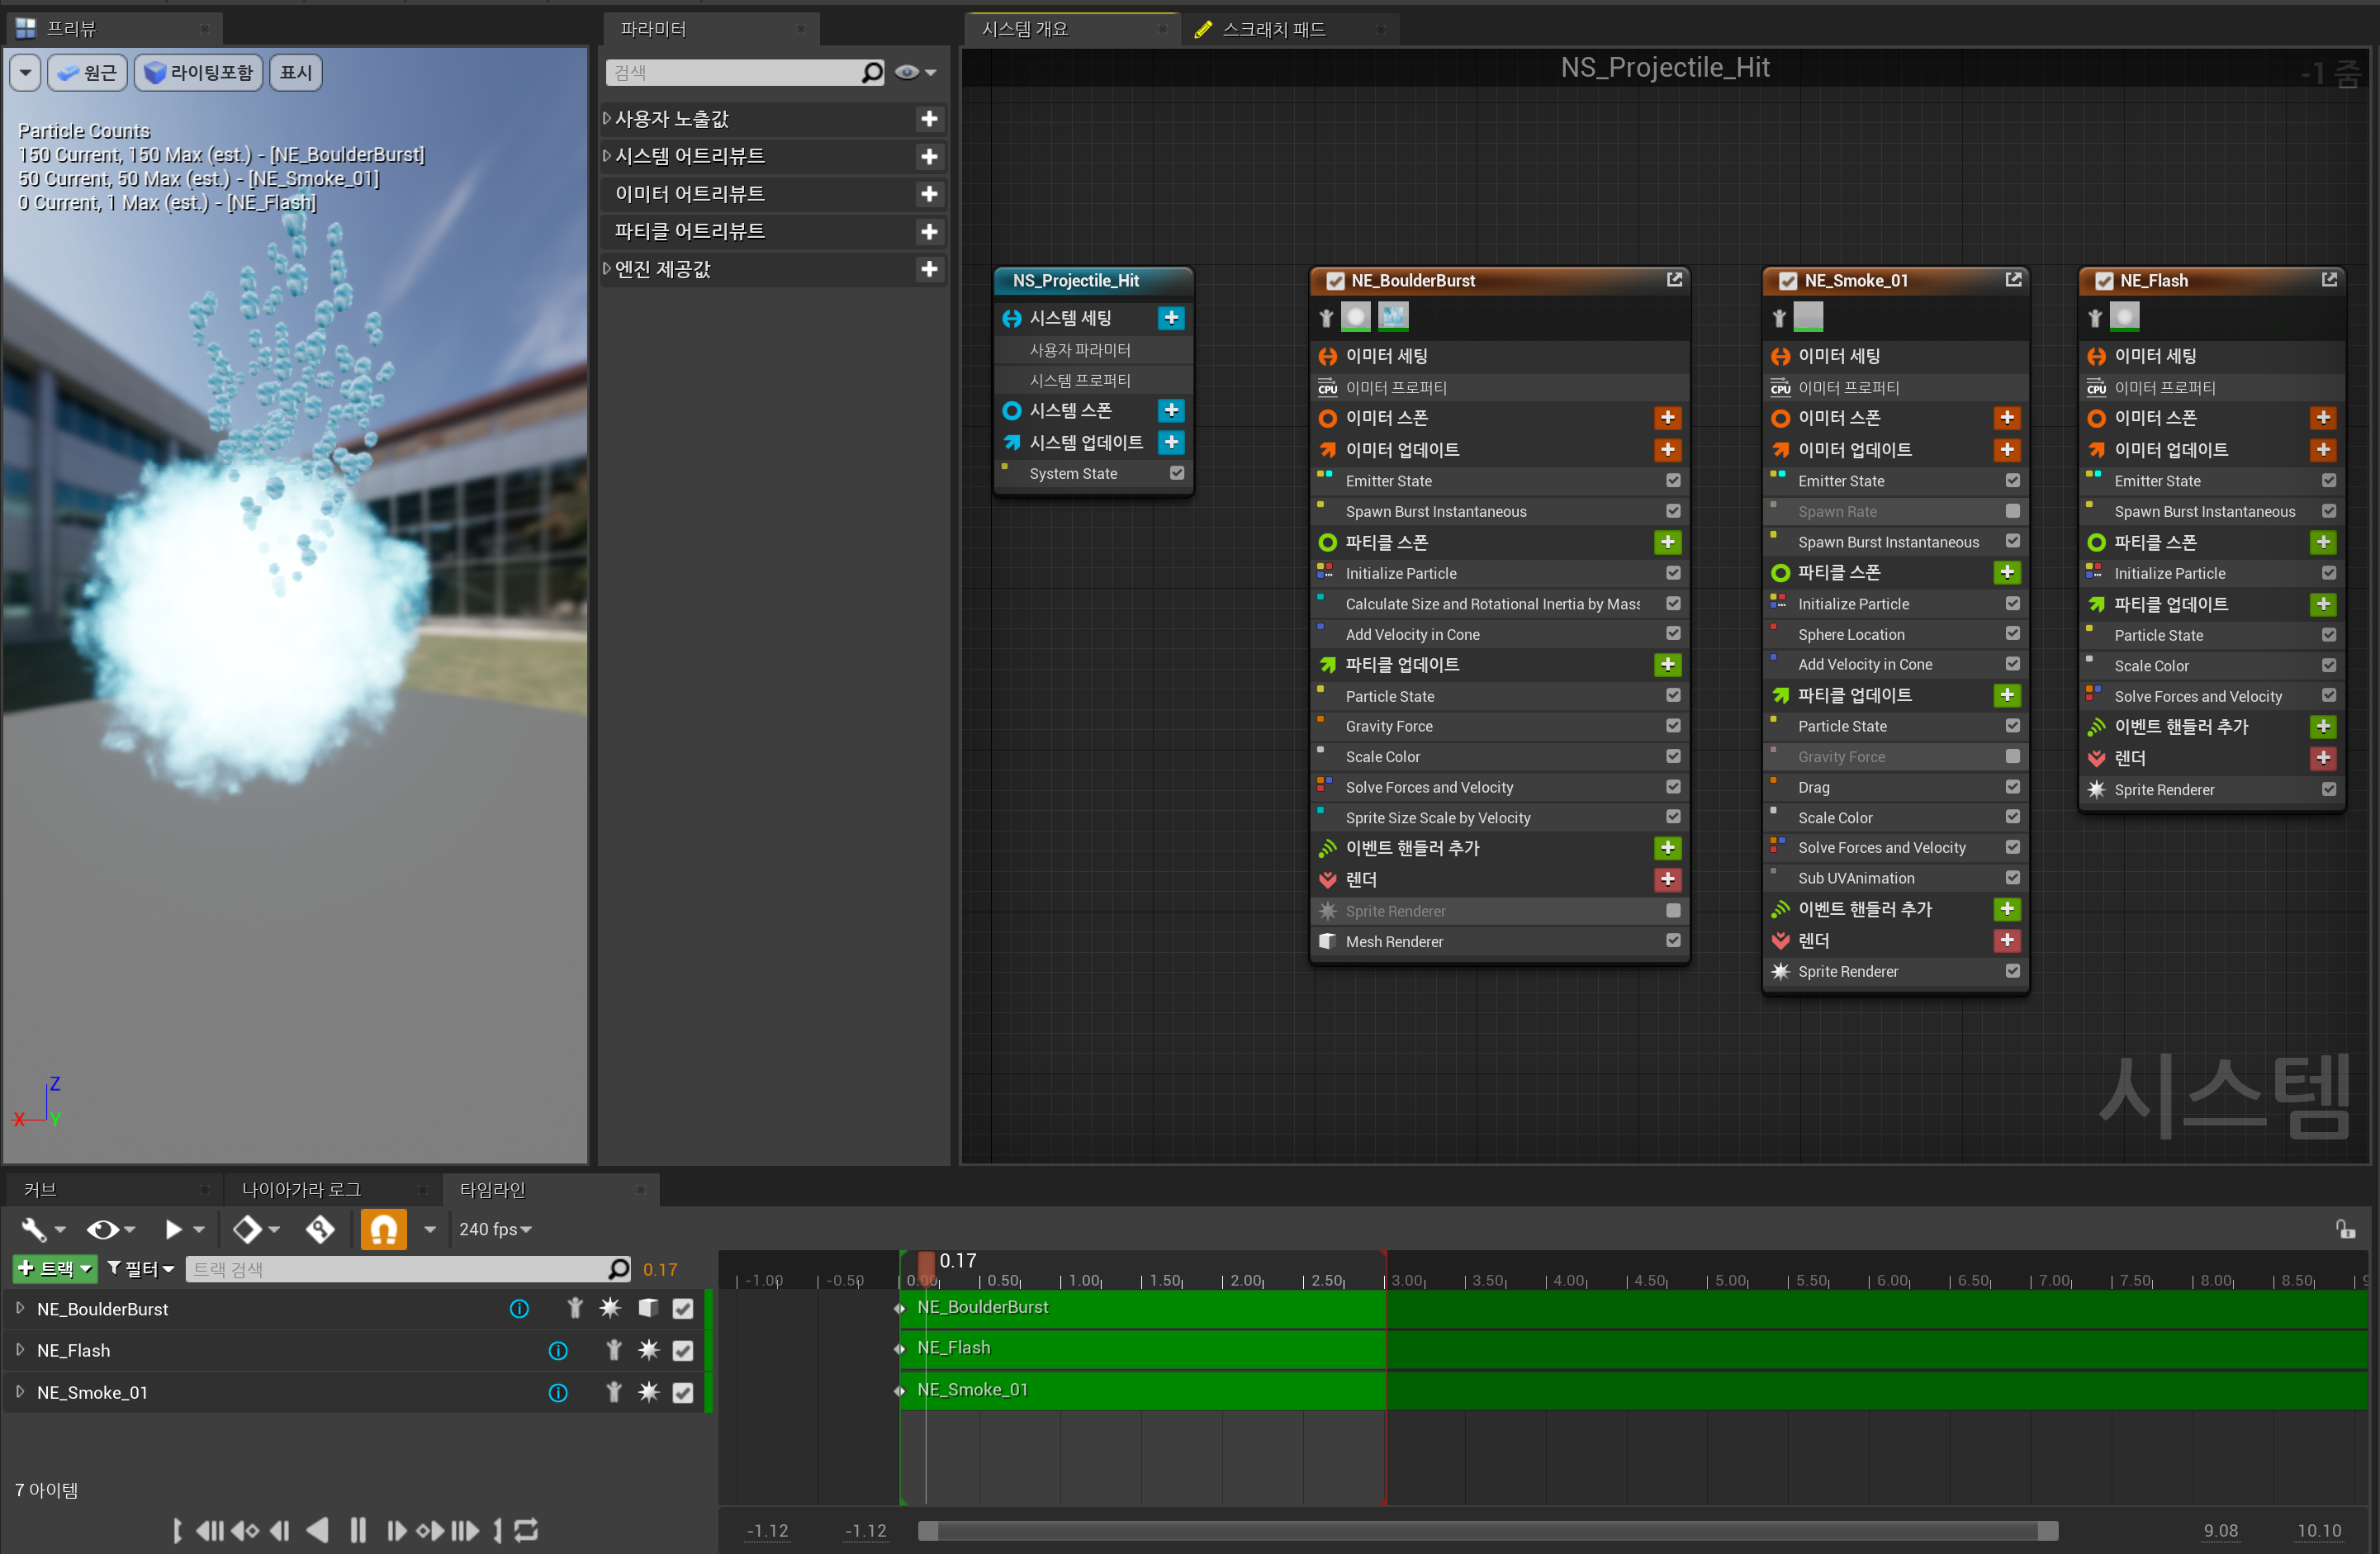Open the 240 fps frame rate dropdown
This screenshot has width=2380, height=1554.
495,1229
